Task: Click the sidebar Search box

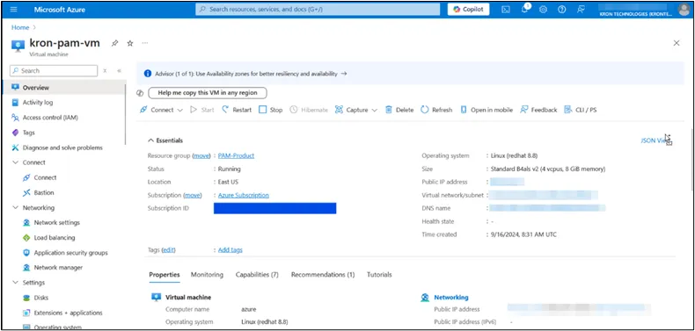Action: point(54,71)
